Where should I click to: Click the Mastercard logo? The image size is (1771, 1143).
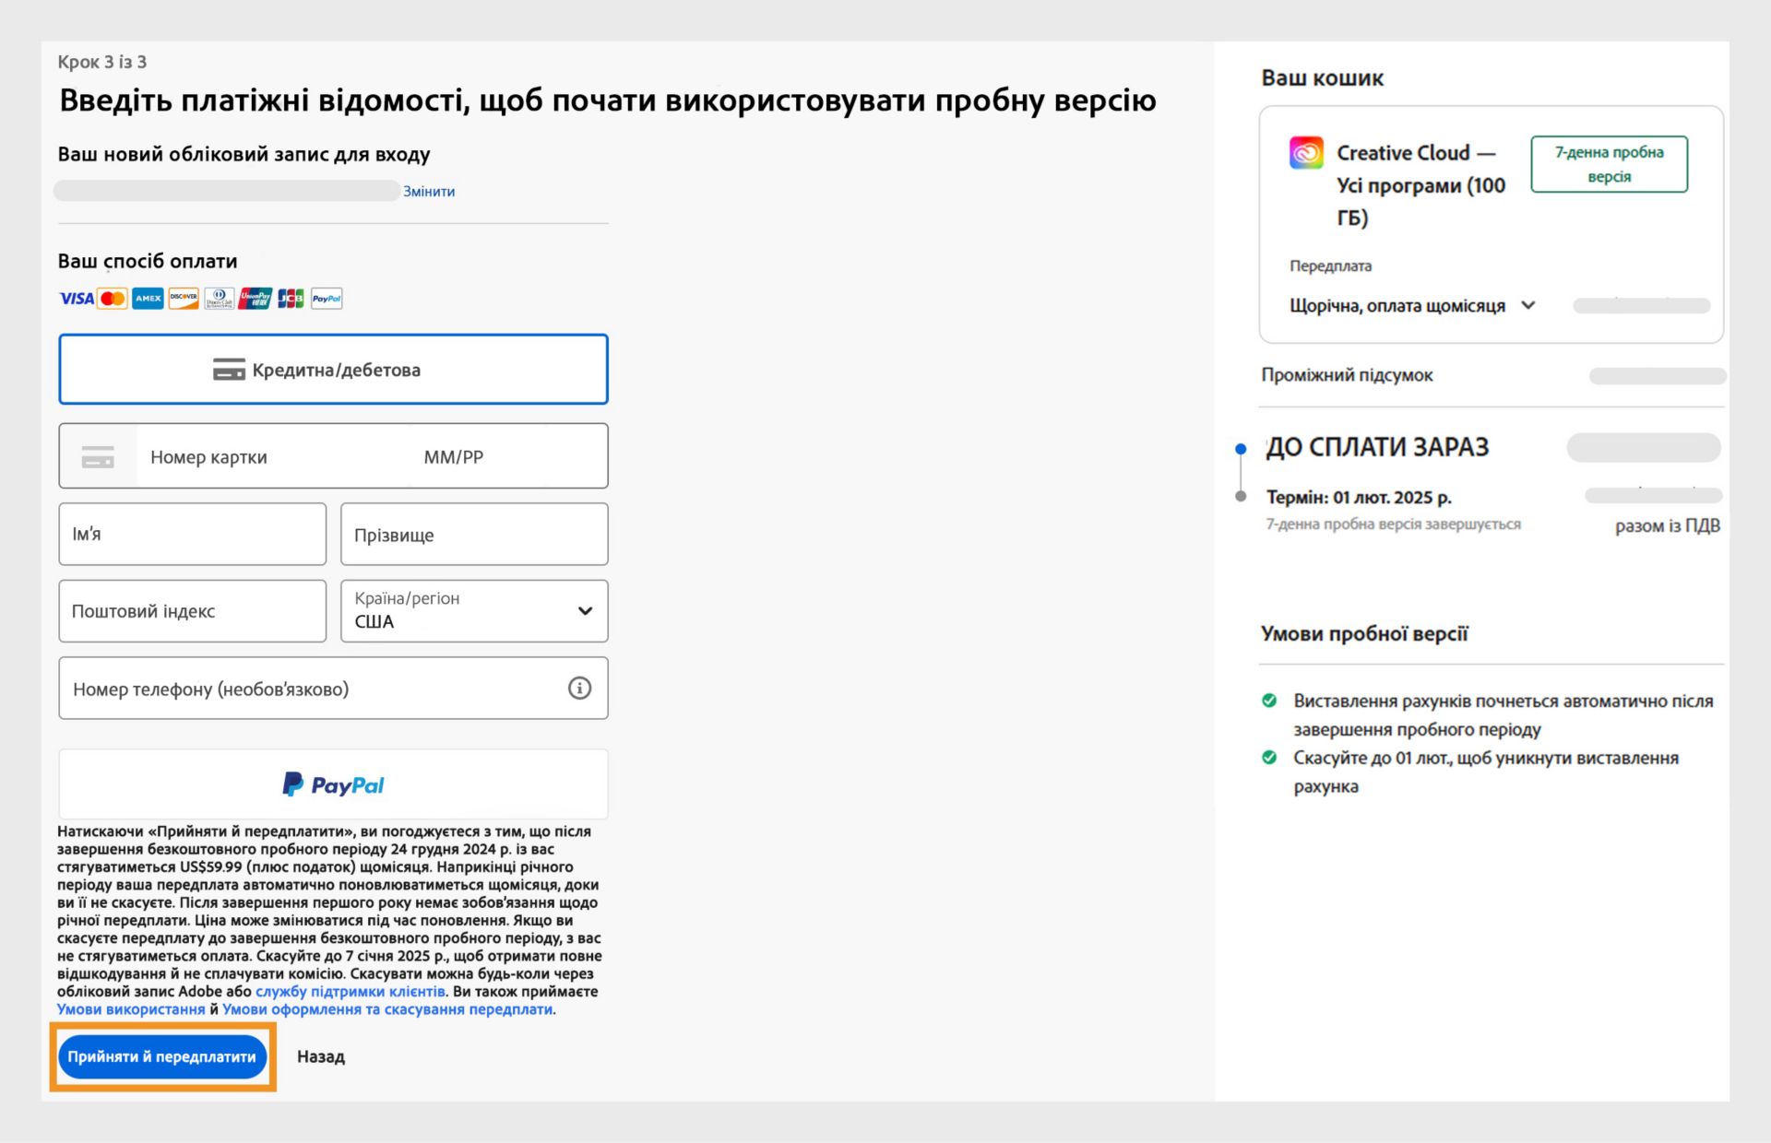click(x=113, y=299)
